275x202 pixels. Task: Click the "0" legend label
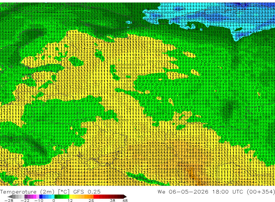tap(54, 201)
